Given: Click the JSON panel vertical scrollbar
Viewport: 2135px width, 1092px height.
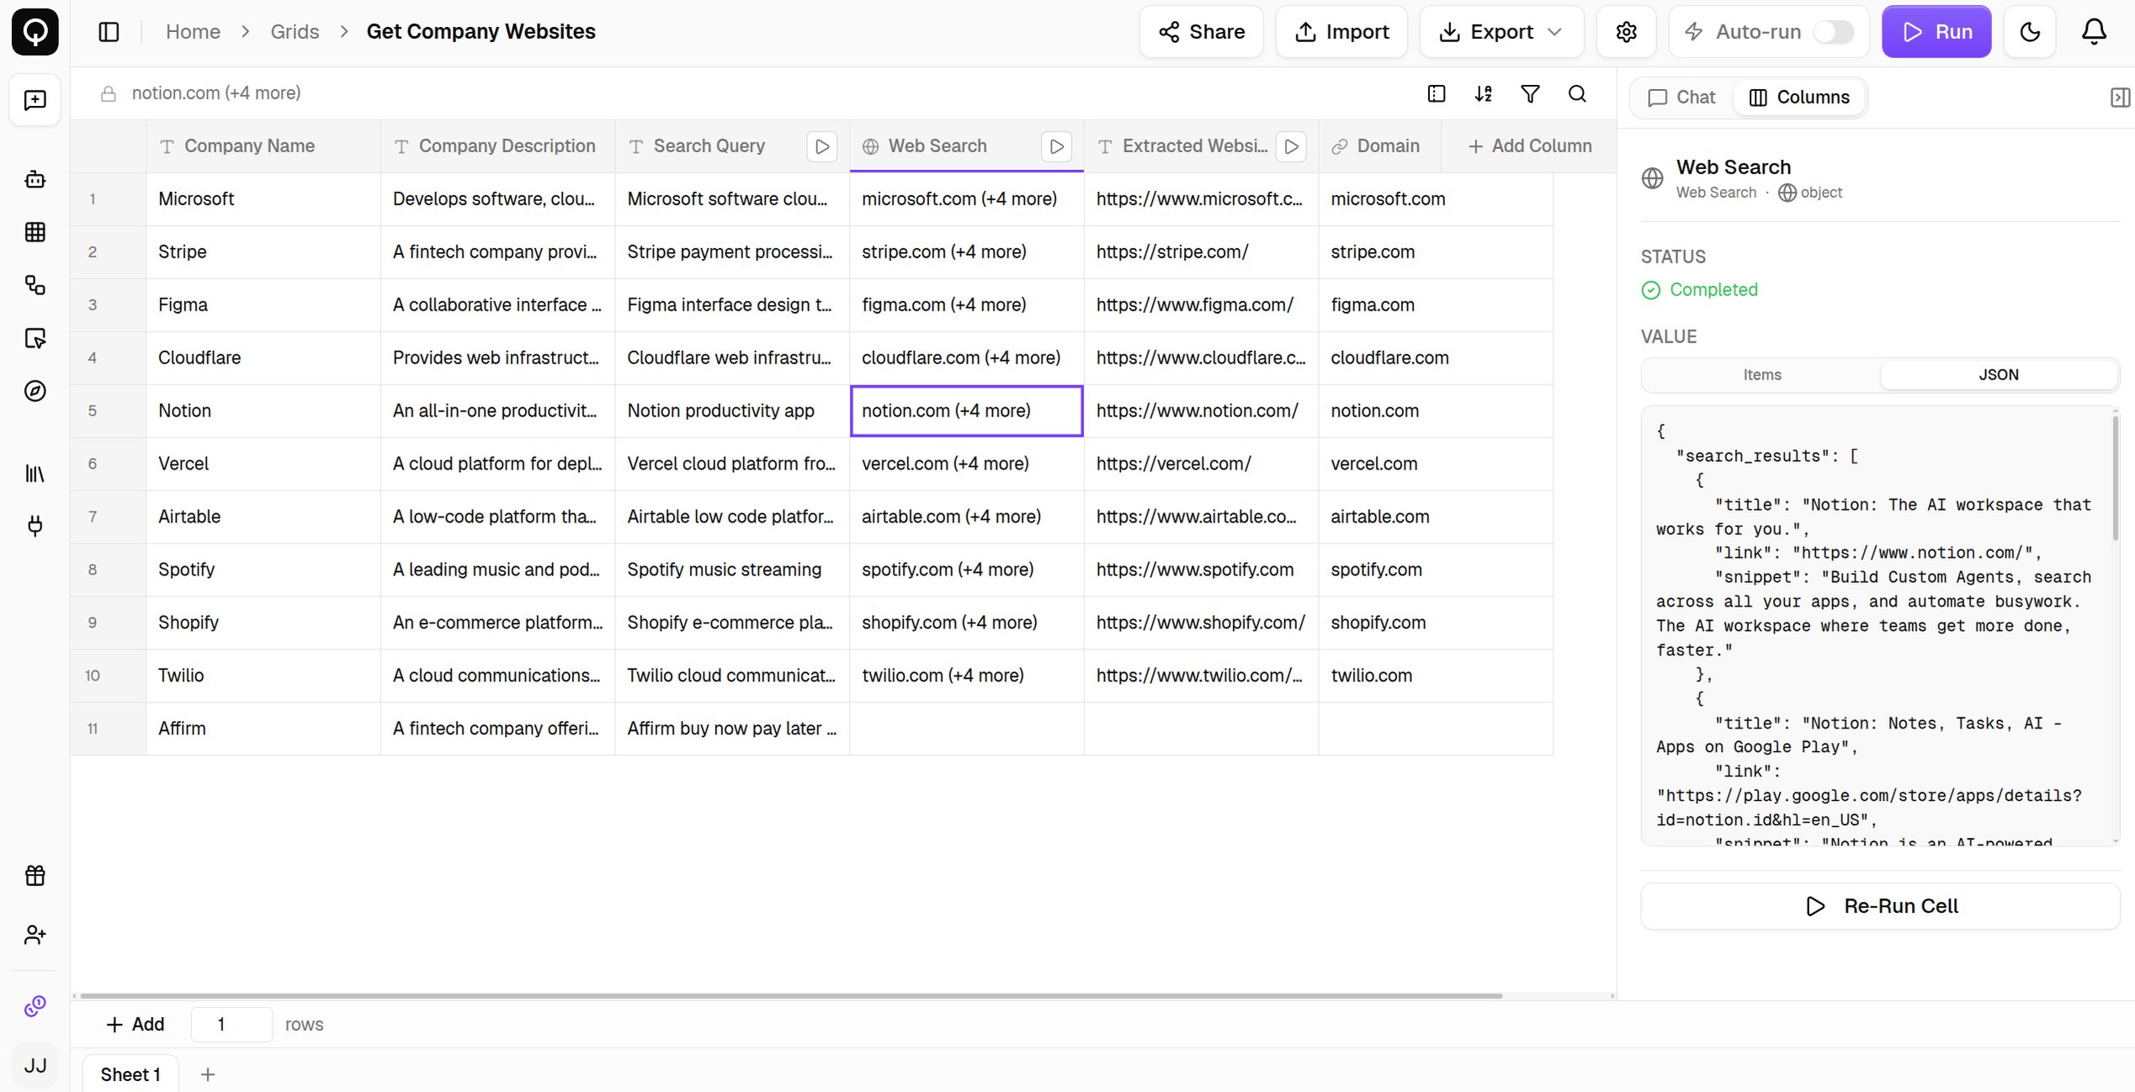Looking at the screenshot, I should click(x=2115, y=478).
